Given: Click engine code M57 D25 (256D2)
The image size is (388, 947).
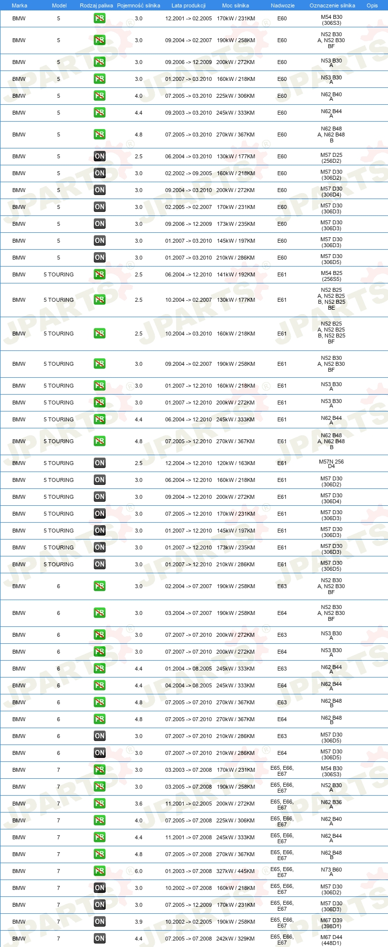Looking at the screenshot, I should (331, 158).
